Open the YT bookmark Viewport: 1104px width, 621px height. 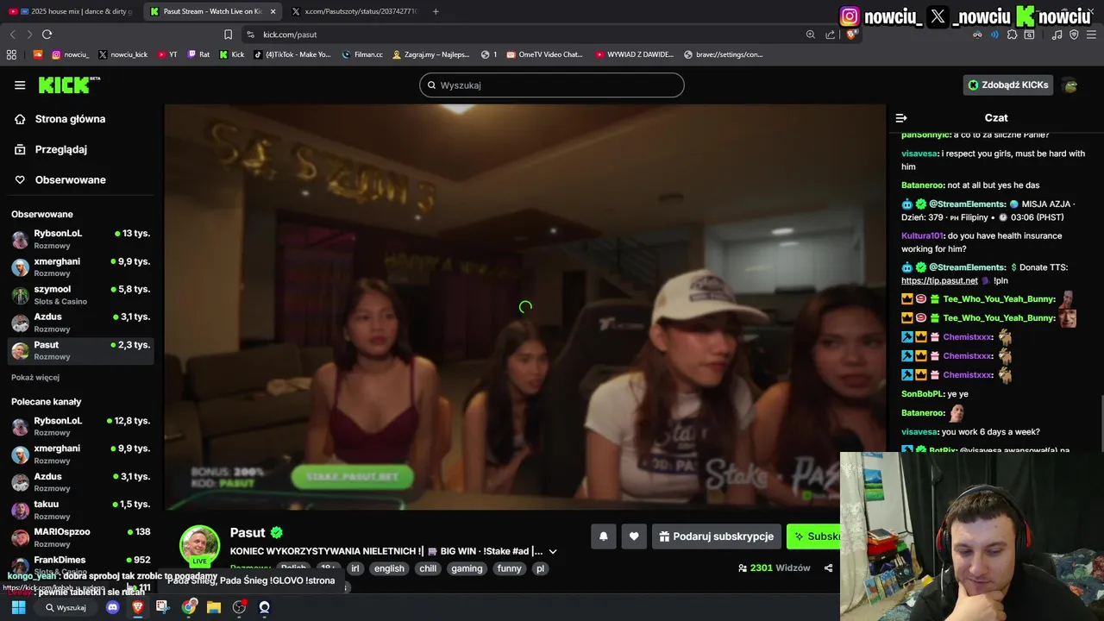pyautogui.click(x=166, y=54)
